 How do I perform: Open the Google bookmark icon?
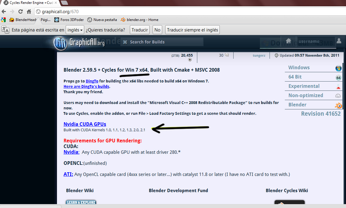click(x=3, y=19)
